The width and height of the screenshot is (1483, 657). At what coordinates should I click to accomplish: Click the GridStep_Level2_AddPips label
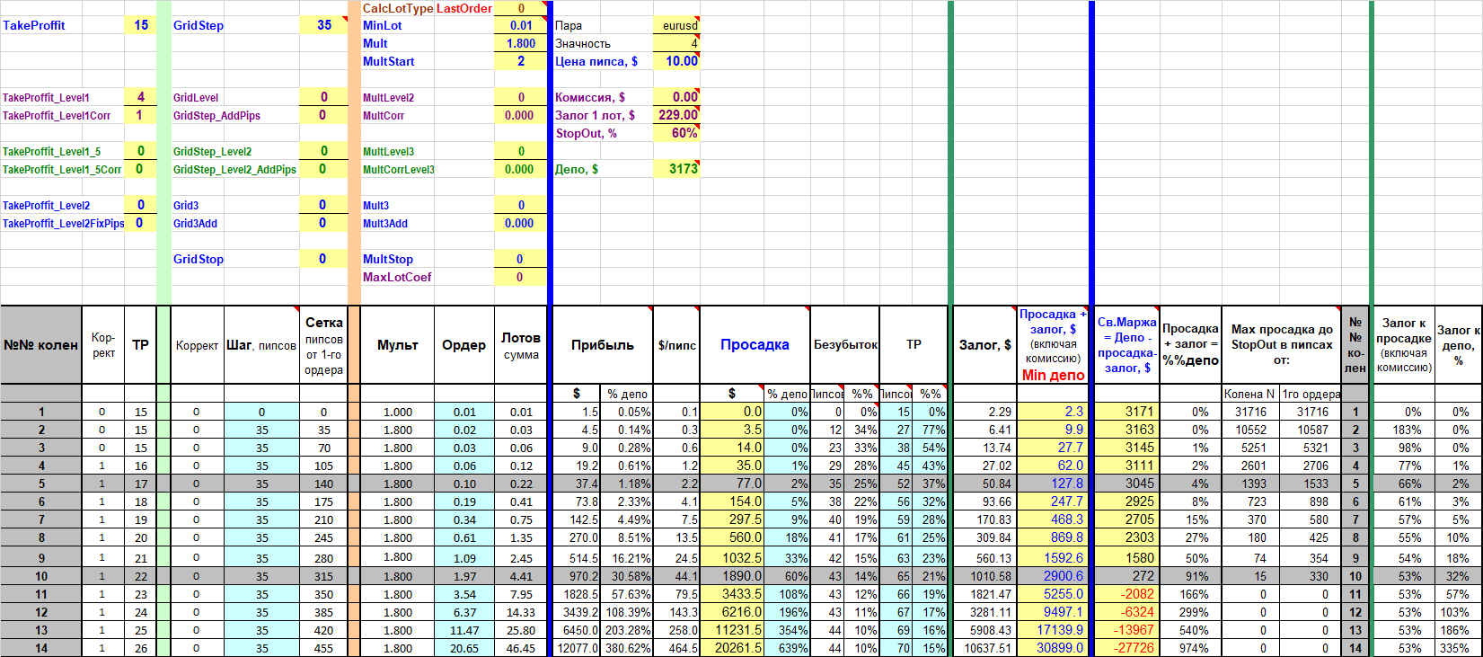(234, 169)
